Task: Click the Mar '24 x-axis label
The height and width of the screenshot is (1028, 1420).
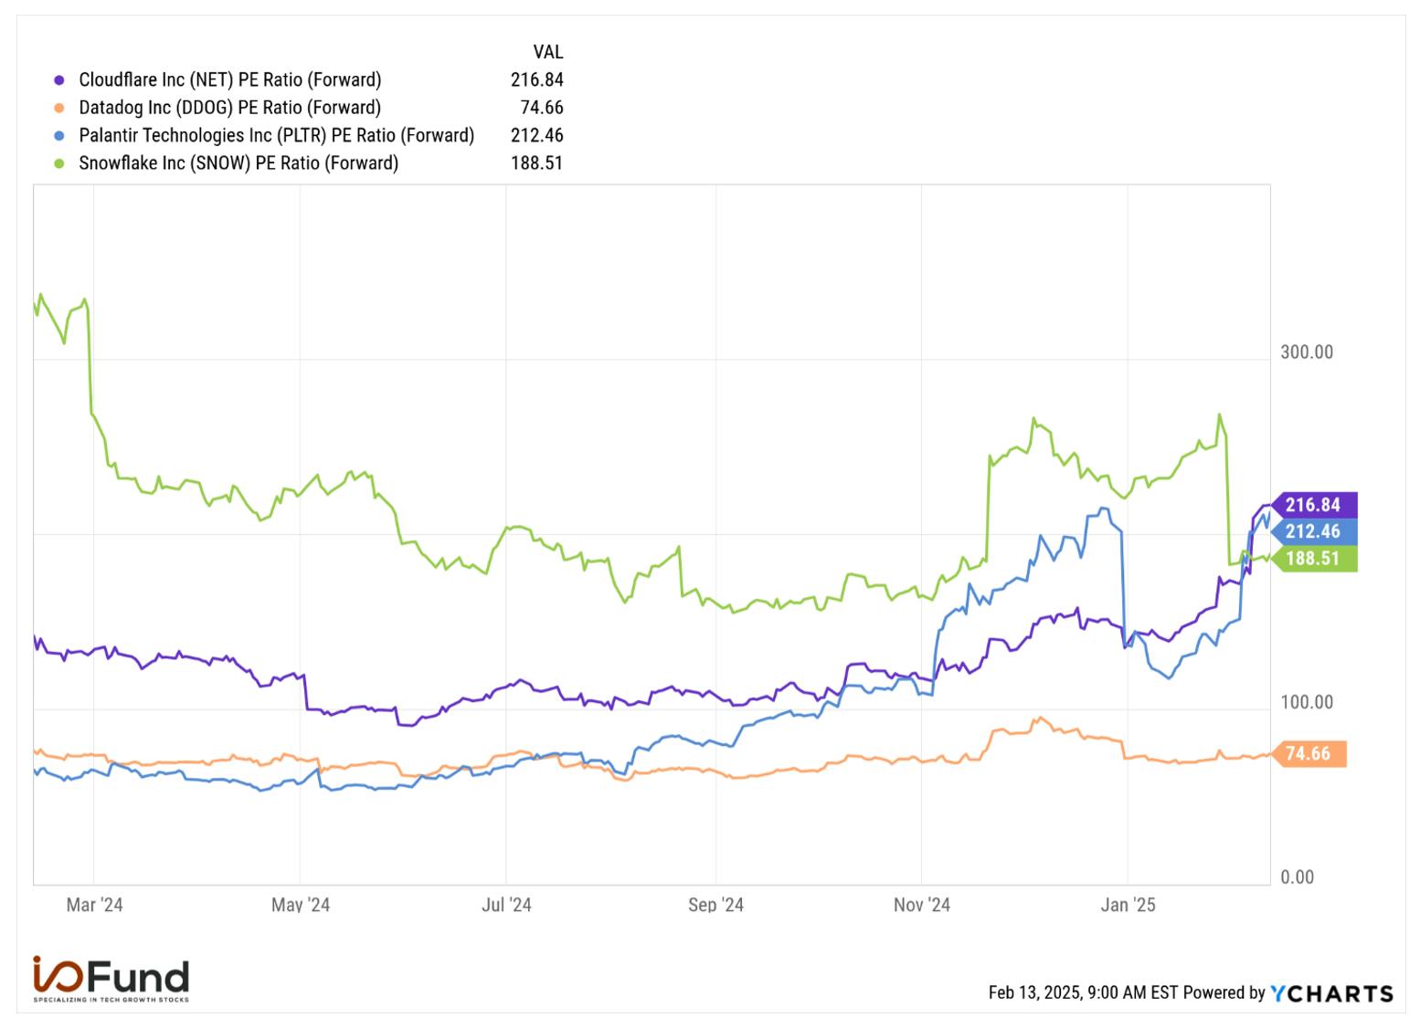Action: point(94,905)
